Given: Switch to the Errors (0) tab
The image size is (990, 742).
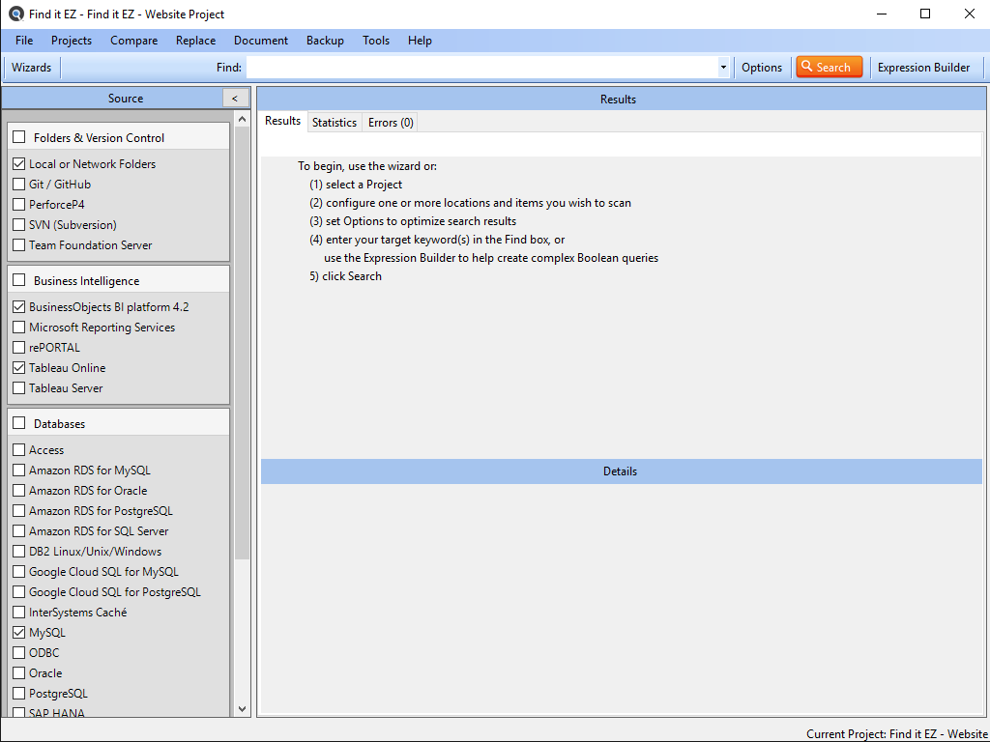Looking at the screenshot, I should coord(391,123).
